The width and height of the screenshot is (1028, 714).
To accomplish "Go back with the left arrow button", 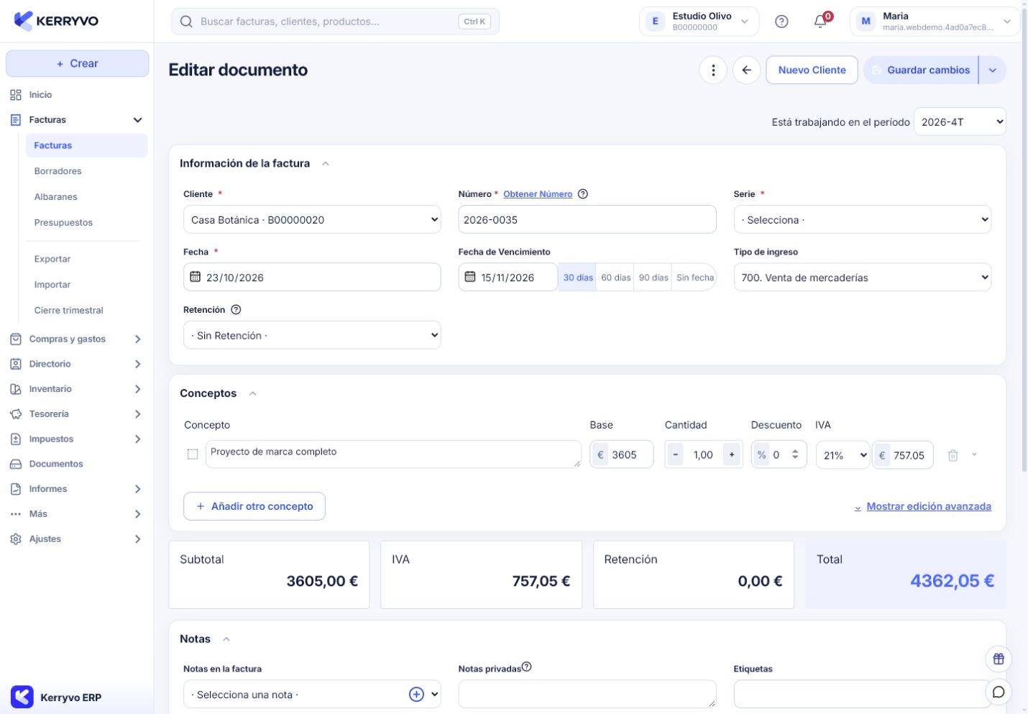I will coord(747,70).
